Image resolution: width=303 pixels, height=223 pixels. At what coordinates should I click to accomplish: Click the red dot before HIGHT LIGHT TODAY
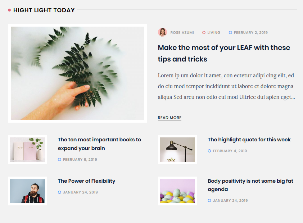pos(9,10)
